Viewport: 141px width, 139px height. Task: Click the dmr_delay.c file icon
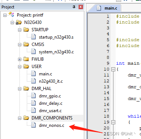coord(33,103)
